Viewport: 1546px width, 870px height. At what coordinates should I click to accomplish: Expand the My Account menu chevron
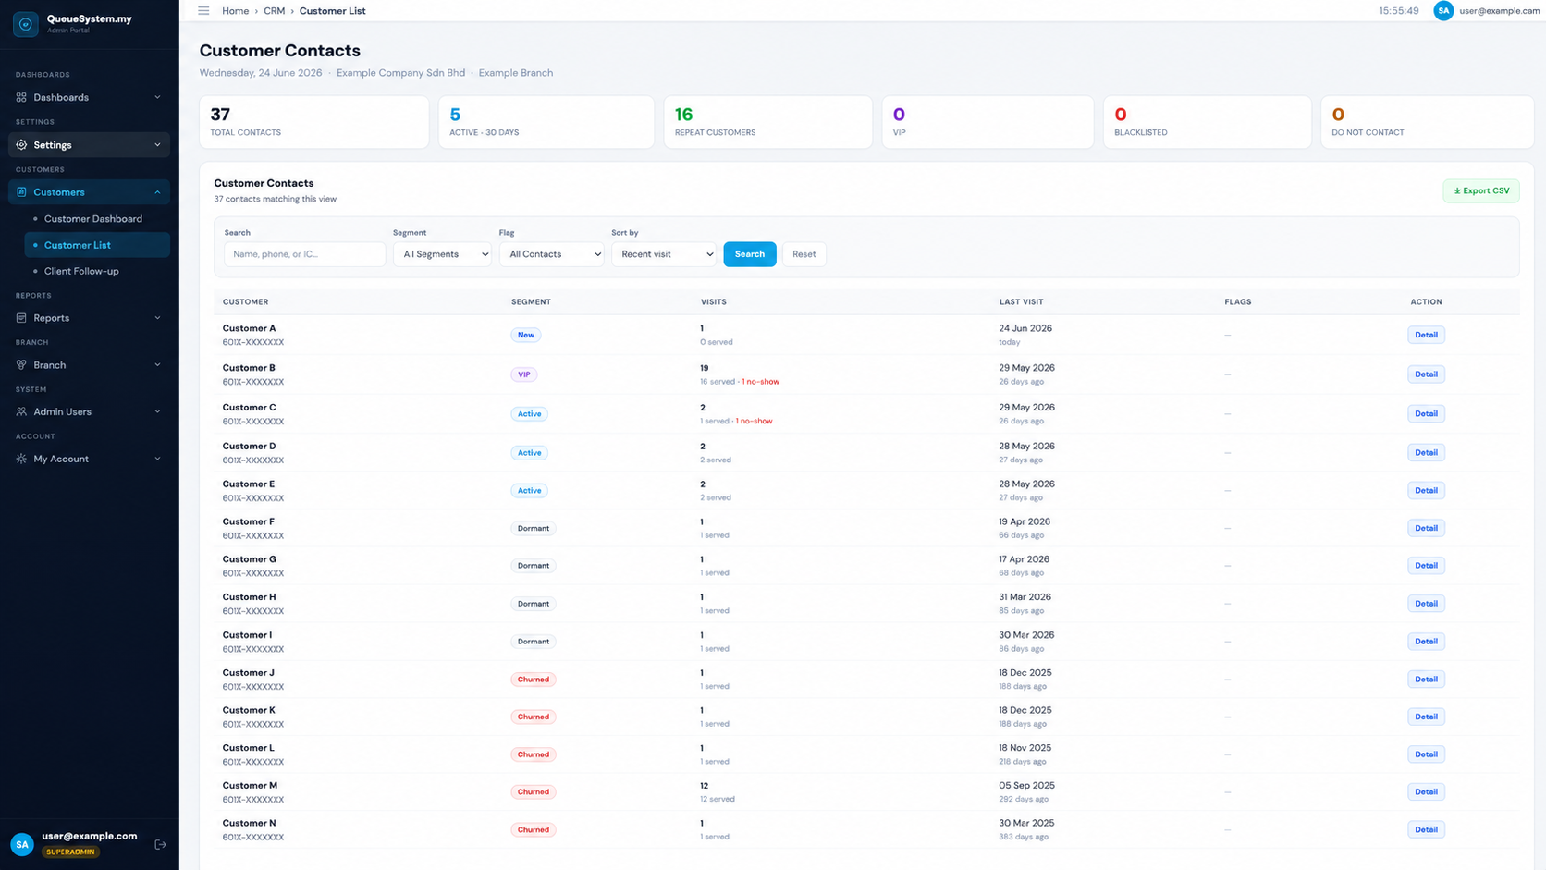point(157,460)
